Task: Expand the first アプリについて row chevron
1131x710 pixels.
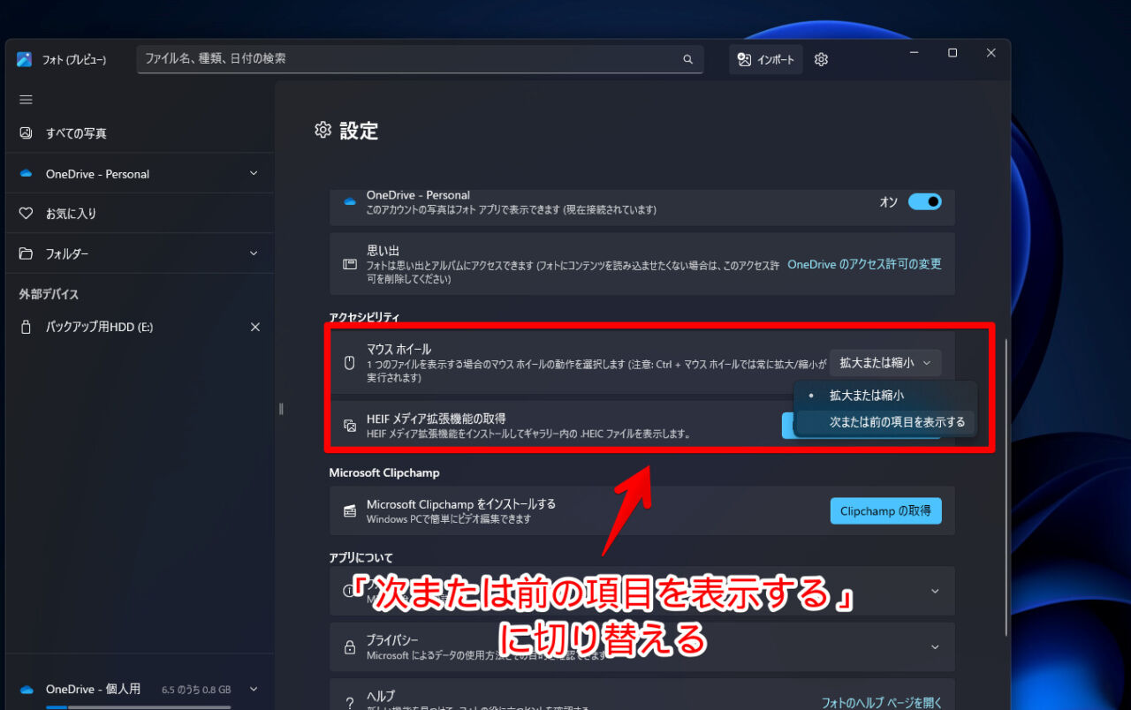Action: coord(935,591)
